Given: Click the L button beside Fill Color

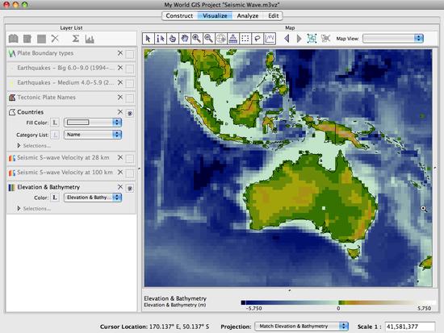Looking at the screenshot, I should (x=55, y=123).
